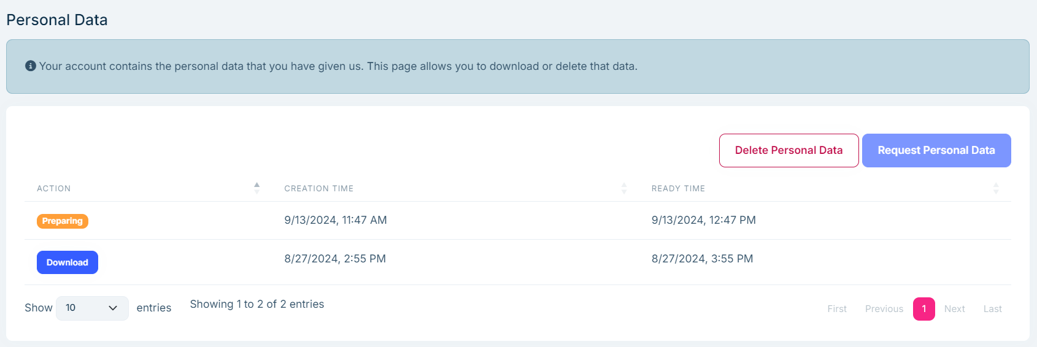Sort by the ACTION column arrows
This screenshot has width=1037, height=347.
click(x=256, y=188)
